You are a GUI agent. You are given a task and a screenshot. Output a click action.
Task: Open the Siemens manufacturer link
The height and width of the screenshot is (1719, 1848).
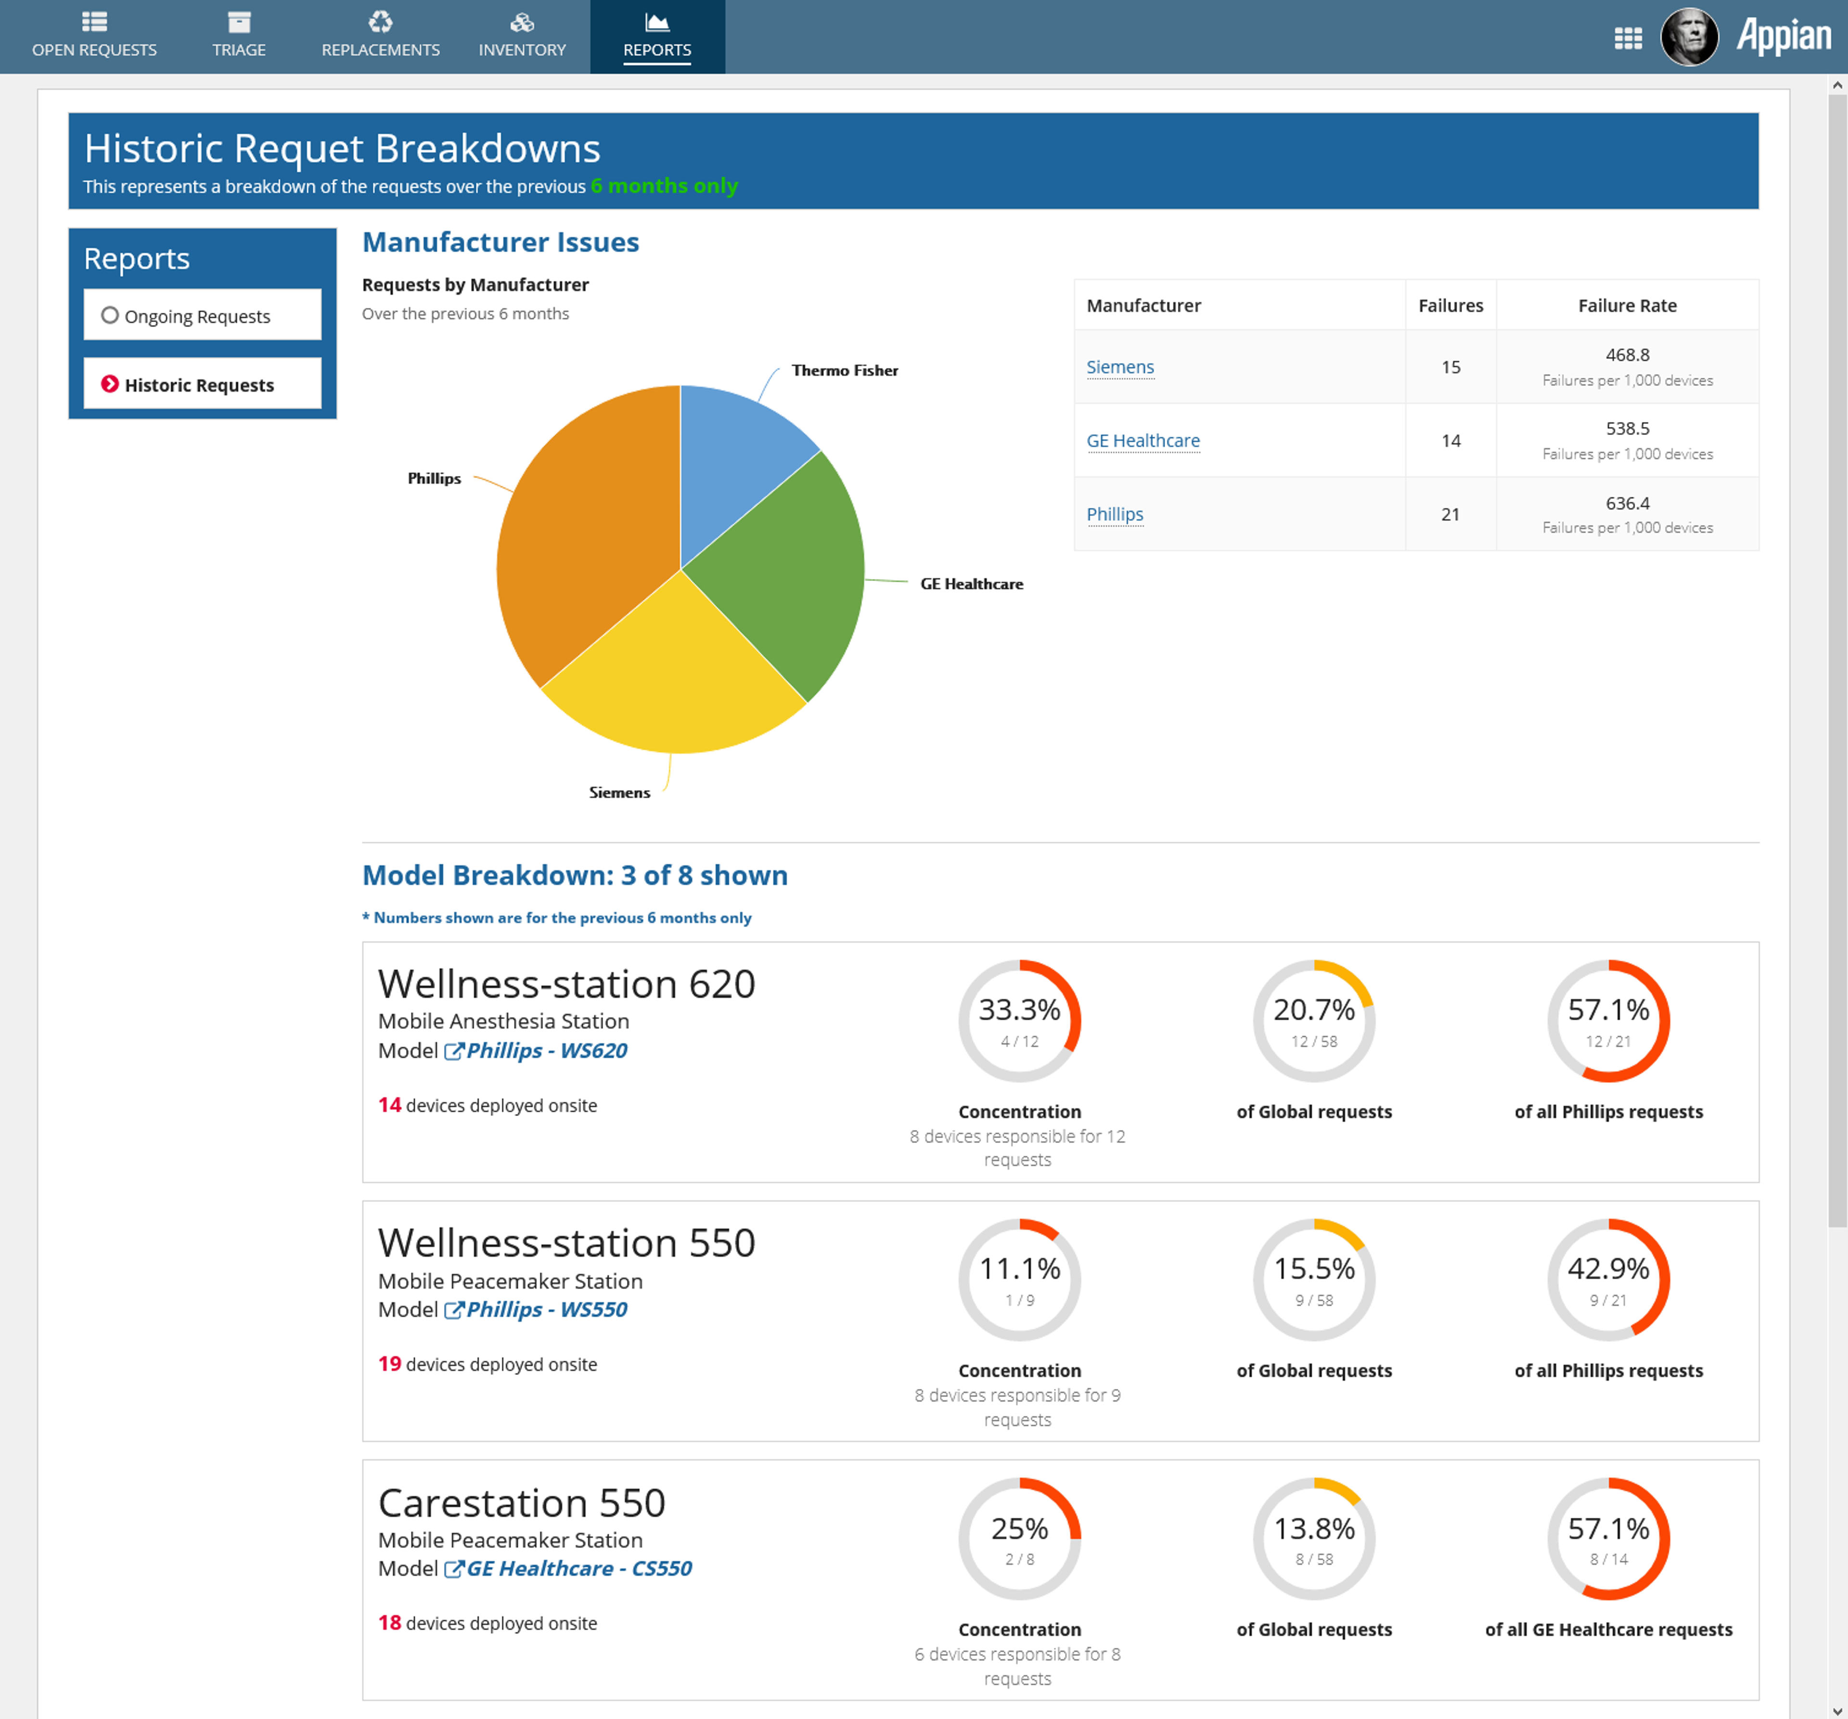[x=1119, y=366]
